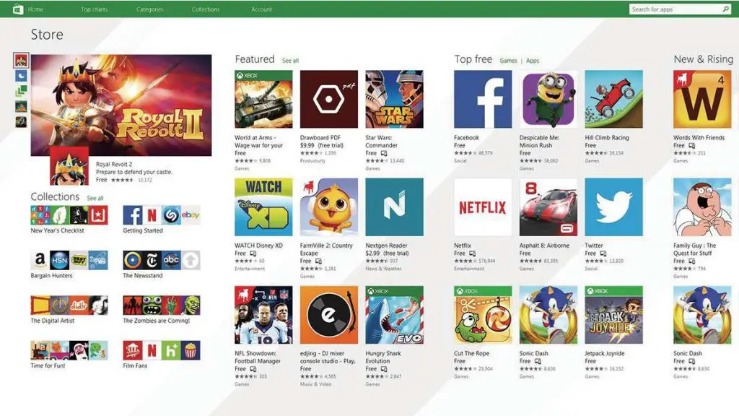Image resolution: width=739 pixels, height=416 pixels.
Task: Open the Categories menu
Action: [x=150, y=9]
